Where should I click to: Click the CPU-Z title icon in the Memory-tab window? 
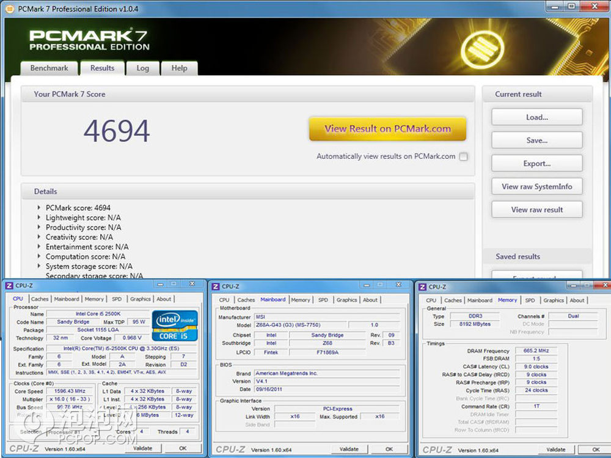(x=422, y=287)
